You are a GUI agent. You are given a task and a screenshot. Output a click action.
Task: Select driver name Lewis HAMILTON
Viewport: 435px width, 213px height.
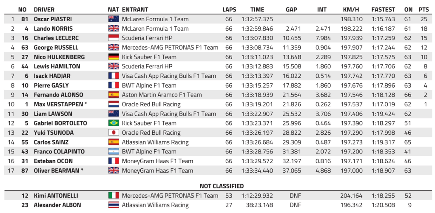point(56,66)
